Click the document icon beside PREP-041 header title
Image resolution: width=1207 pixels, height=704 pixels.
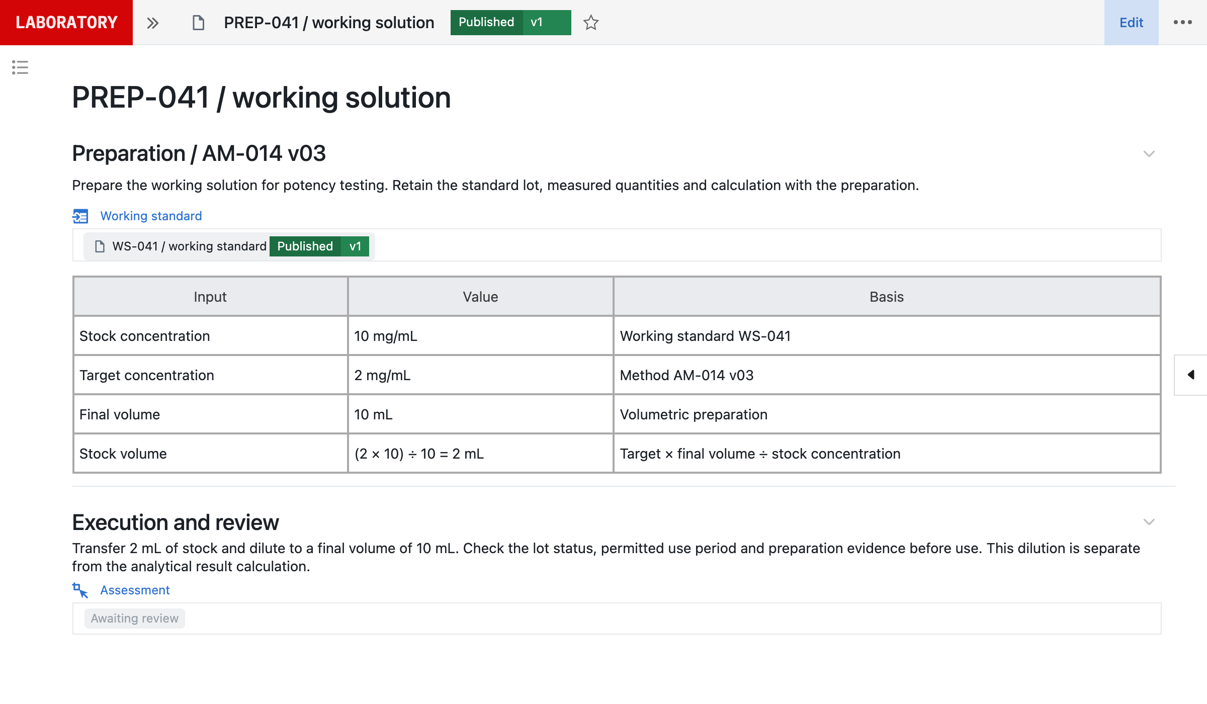(198, 23)
